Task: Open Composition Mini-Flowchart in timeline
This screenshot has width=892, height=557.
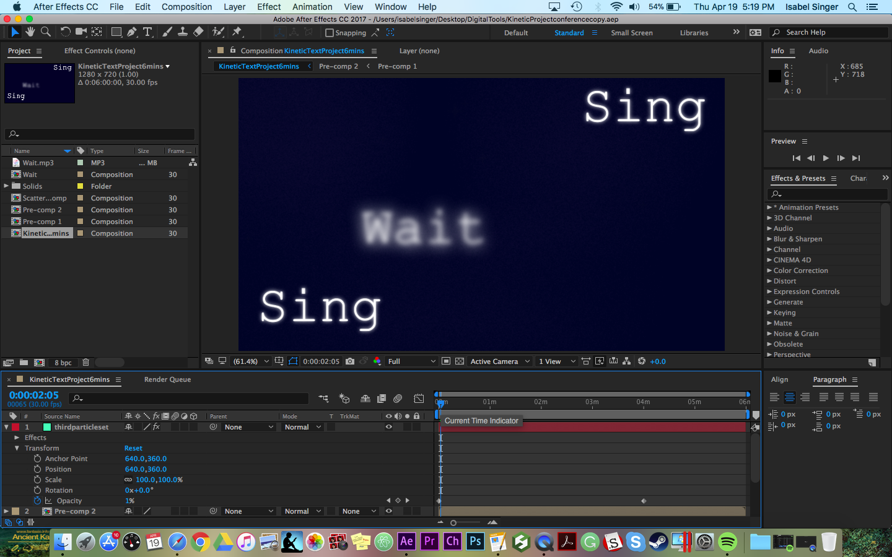Action: click(323, 399)
